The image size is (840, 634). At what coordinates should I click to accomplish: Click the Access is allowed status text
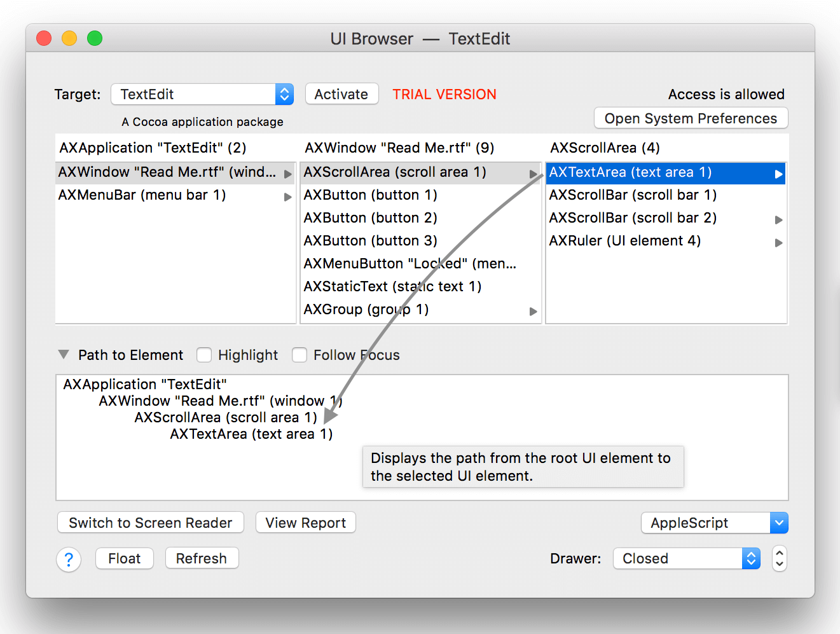(726, 94)
